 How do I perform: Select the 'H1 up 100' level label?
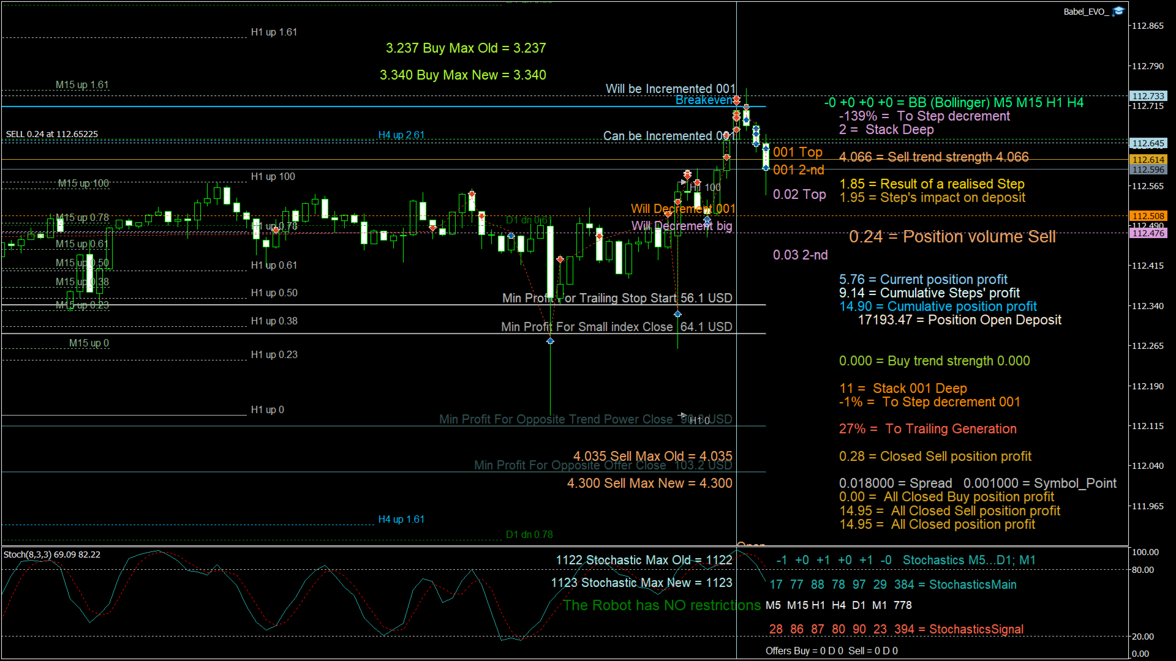pos(273,176)
